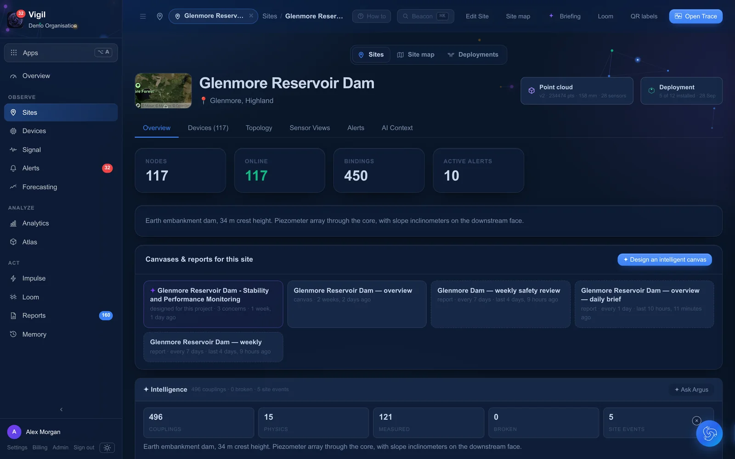The image size is (735, 459).
Task: Click the 496 Couplings tile
Action: [198, 423]
